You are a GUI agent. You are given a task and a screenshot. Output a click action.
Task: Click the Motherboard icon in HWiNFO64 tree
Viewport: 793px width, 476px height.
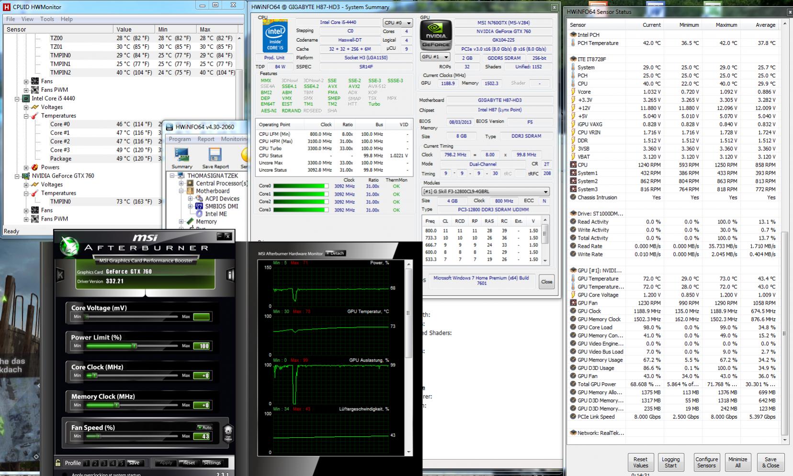click(190, 191)
